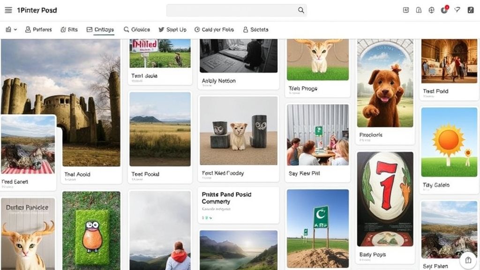480x270 pixels.
Task: Select the Sapt Up tab
Action: tap(172, 30)
